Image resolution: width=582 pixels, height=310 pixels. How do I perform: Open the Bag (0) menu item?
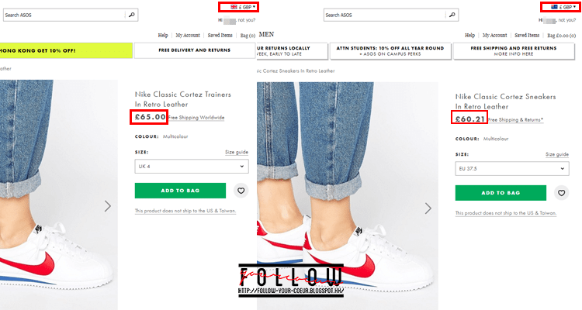[x=248, y=35]
